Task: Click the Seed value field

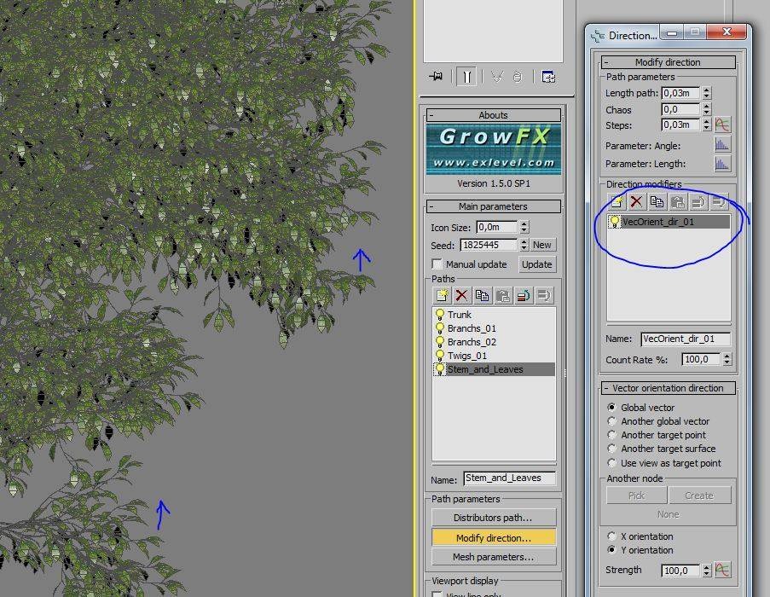Action: coord(489,245)
